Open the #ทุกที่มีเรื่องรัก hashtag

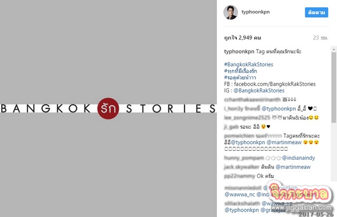click(x=241, y=71)
